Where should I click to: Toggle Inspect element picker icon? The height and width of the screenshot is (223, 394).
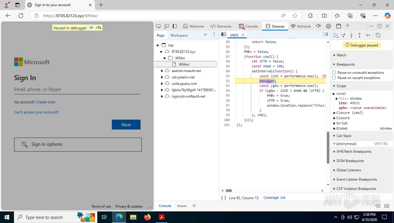(158, 26)
